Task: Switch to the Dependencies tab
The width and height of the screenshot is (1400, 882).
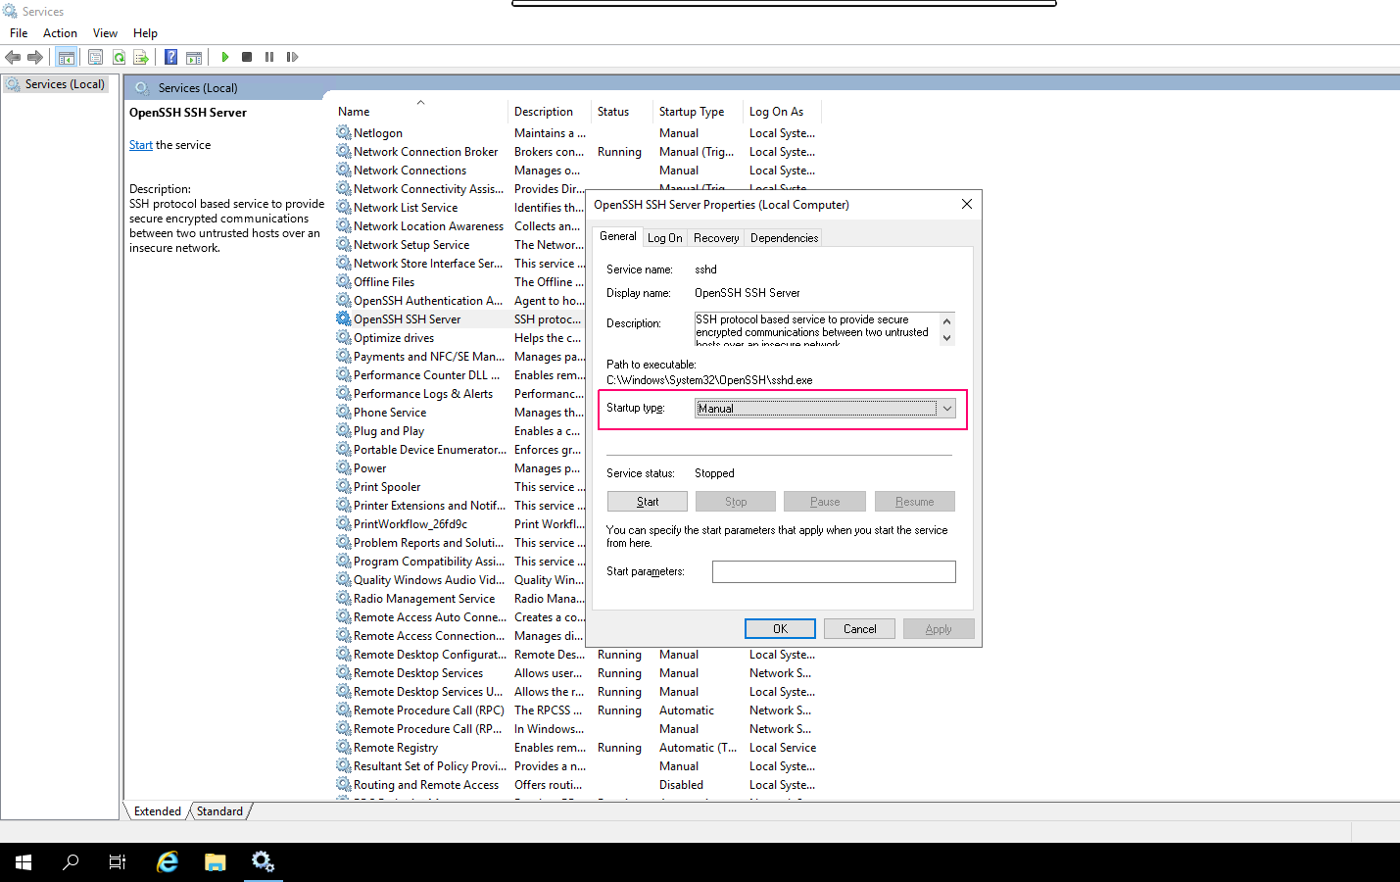Action: tap(784, 238)
